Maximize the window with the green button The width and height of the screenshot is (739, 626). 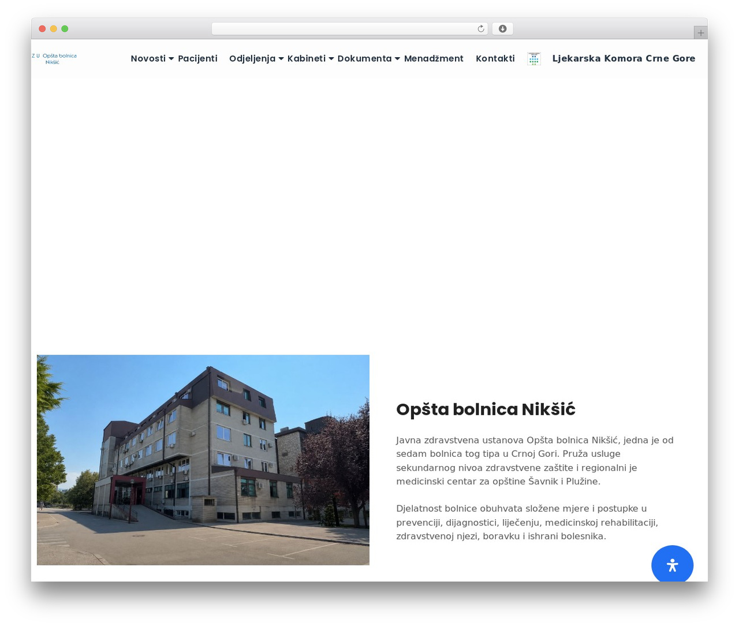point(65,29)
